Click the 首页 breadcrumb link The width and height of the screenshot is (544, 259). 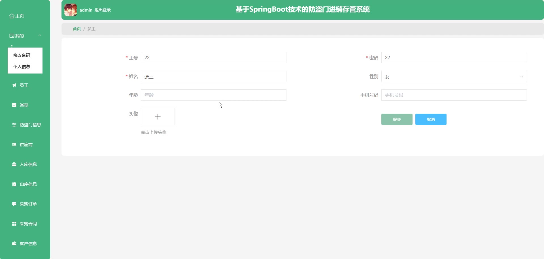pyautogui.click(x=77, y=29)
